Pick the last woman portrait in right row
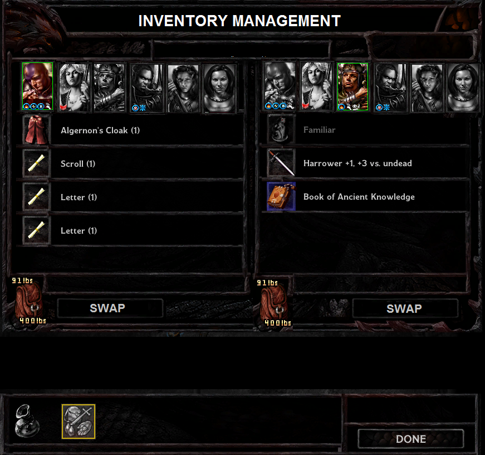This screenshot has height=455, width=485. [463, 87]
